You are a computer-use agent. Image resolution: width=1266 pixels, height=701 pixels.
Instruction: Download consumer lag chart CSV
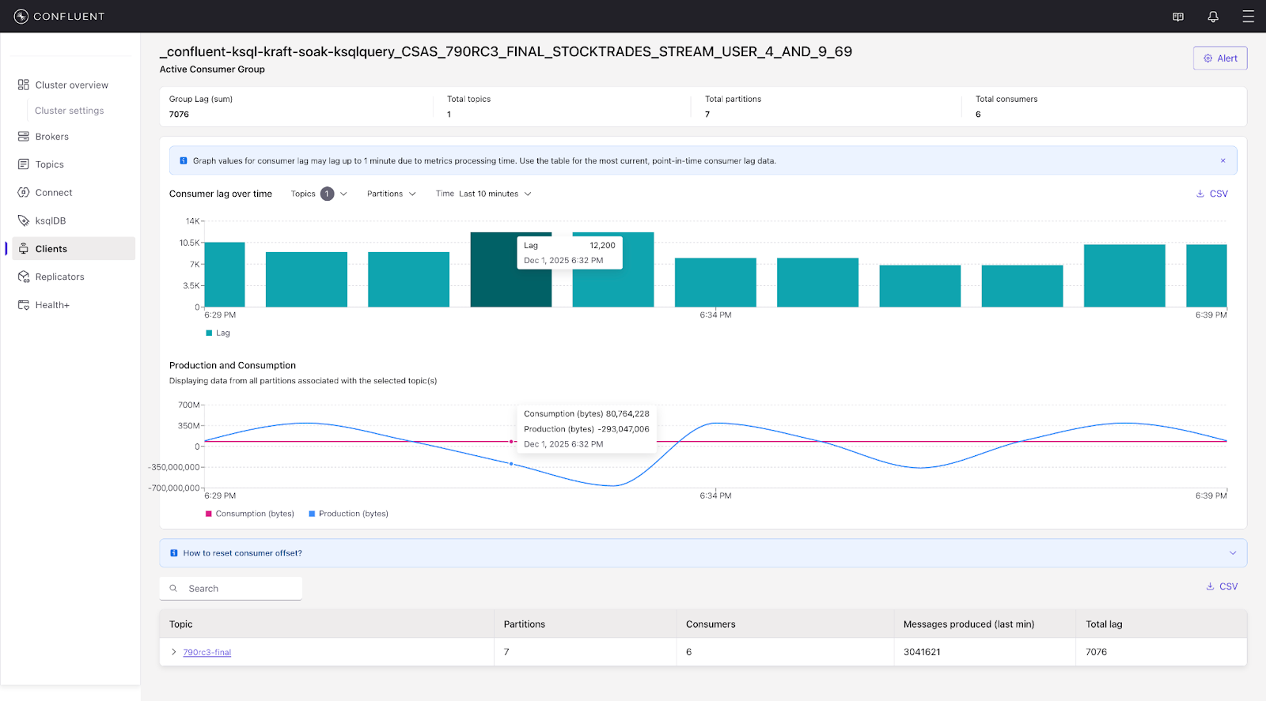point(1211,194)
